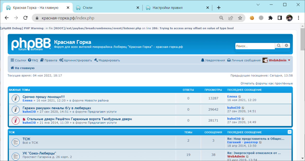Click topic icon for Гаражи ракушки пеналы
Screen dimensions: 305x161
pos(16,110)
